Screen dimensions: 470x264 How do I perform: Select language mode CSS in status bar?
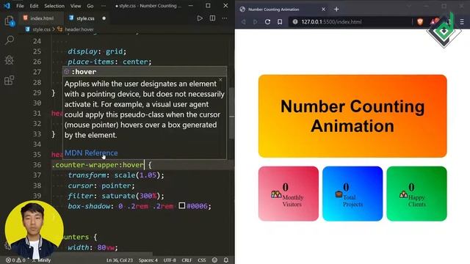coord(202,260)
